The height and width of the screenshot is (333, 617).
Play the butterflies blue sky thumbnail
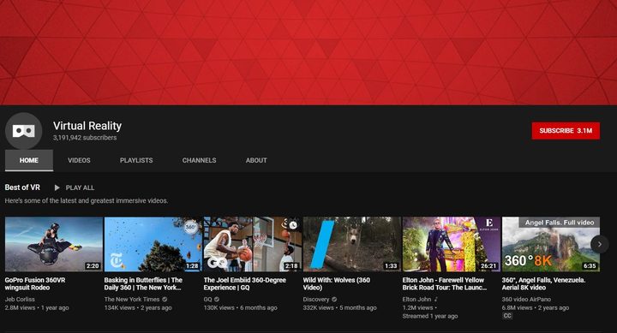point(153,244)
